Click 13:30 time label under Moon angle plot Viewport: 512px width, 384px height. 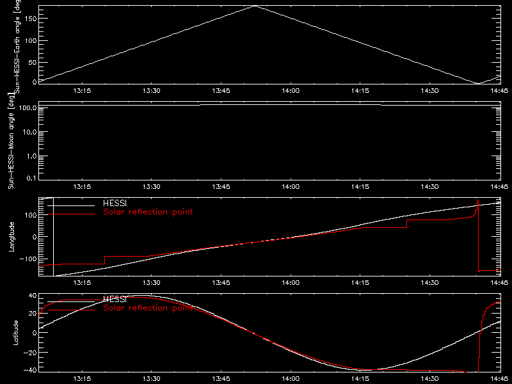152,187
